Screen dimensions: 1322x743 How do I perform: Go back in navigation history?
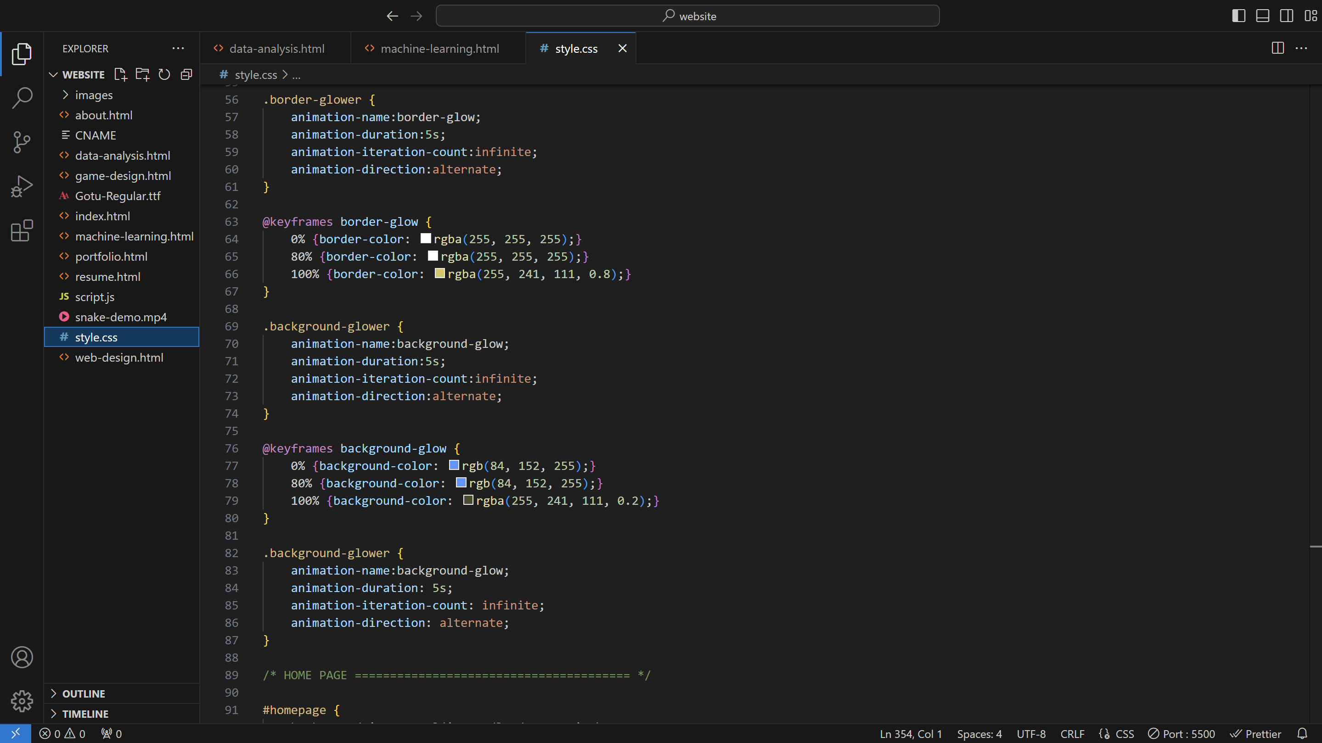point(392,16)
